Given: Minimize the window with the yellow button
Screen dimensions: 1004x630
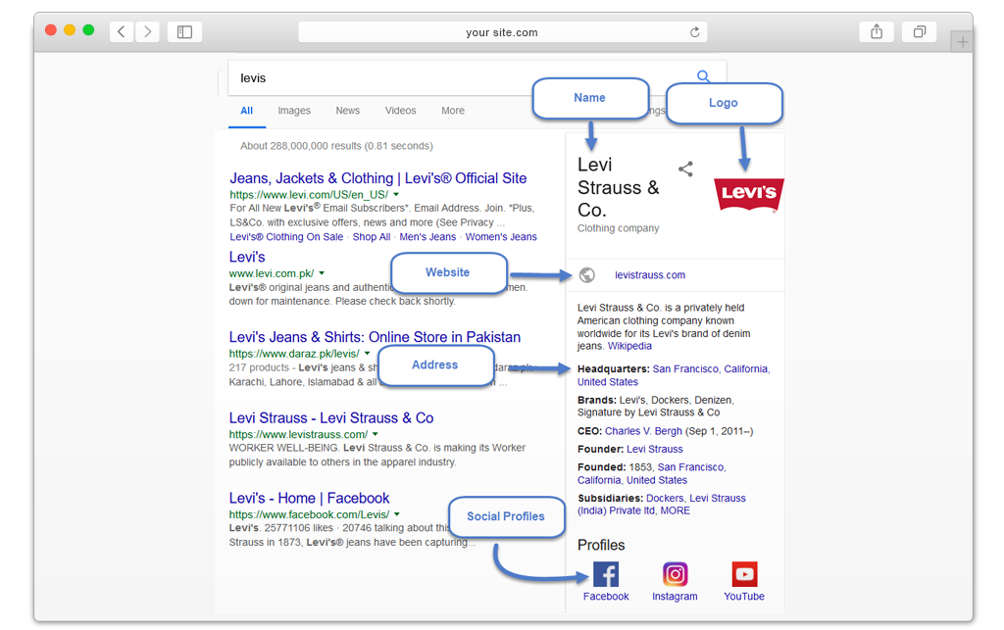Looking at the screenshot, I should point(70,30).
